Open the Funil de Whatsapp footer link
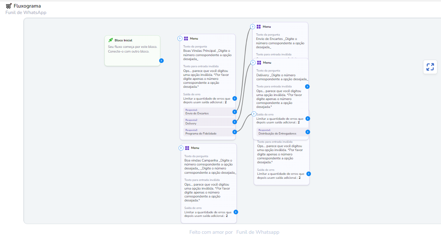441x237 pixels. pyautogui.click(x=257, y=232)
